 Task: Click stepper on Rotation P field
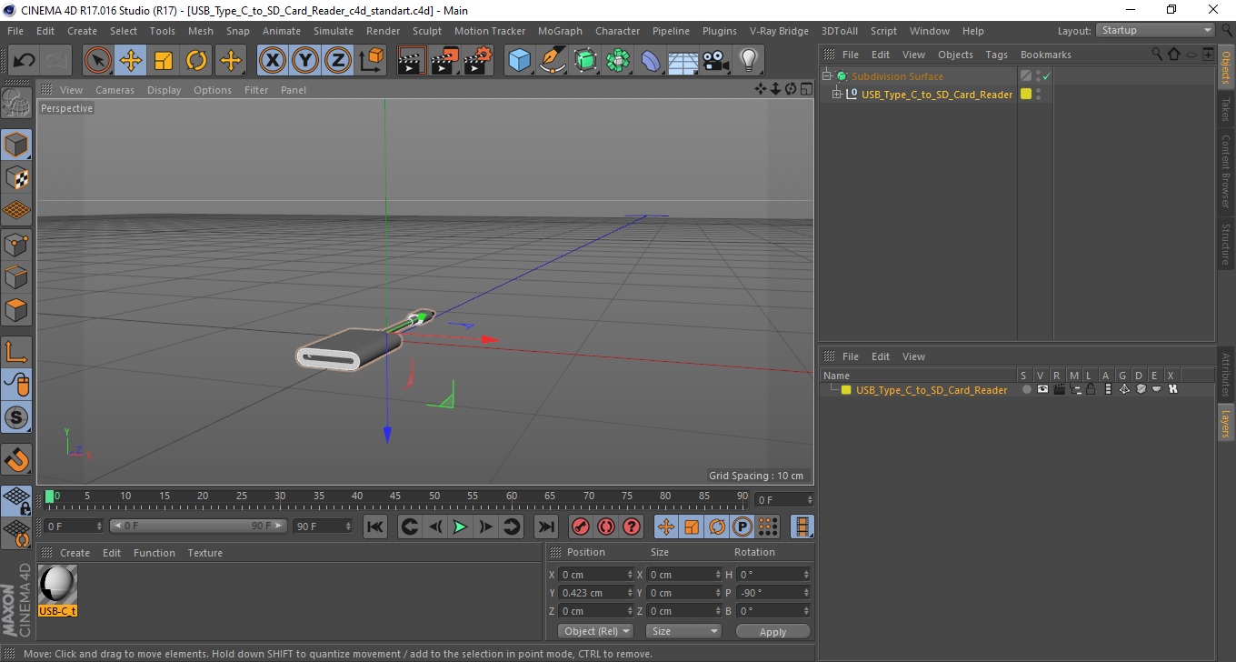coord(806,593)
